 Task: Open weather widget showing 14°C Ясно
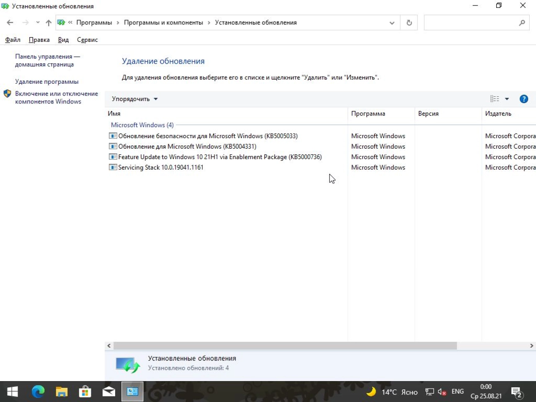tap(392, 392)
